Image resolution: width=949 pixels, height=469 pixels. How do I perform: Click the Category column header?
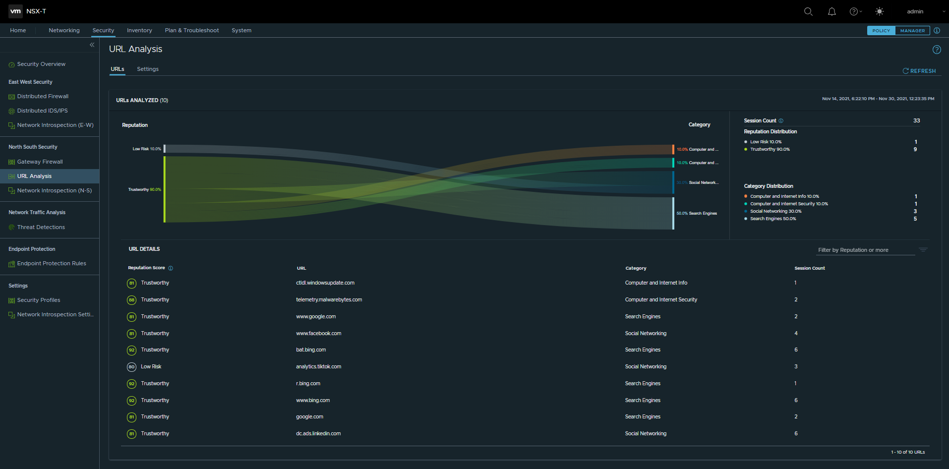pos(636,268)
